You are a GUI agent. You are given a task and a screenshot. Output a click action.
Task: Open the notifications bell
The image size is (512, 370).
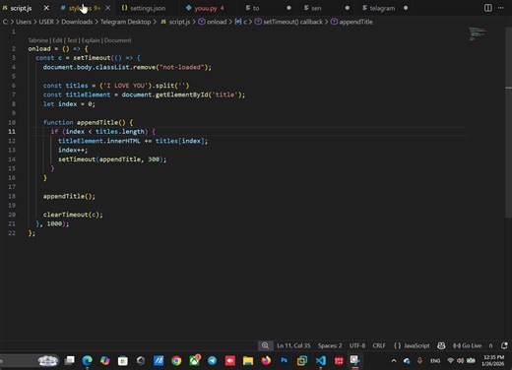pos(504,345)
